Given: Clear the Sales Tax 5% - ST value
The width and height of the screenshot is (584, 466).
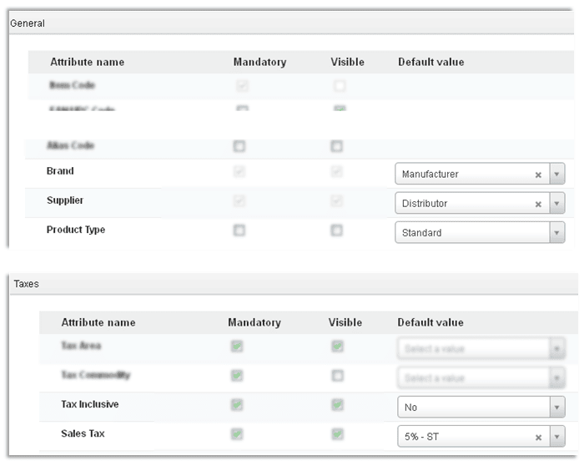Looking at the screenshot, I should click(x=538, y=436).
